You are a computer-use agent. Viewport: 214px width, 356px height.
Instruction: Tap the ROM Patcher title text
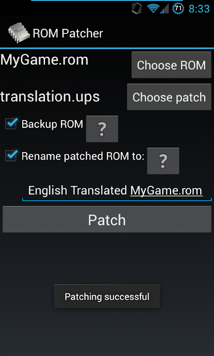(68, 33)
